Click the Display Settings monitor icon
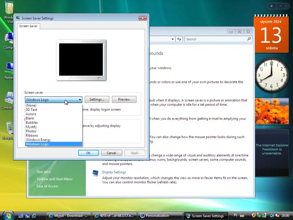 [96, 173]
